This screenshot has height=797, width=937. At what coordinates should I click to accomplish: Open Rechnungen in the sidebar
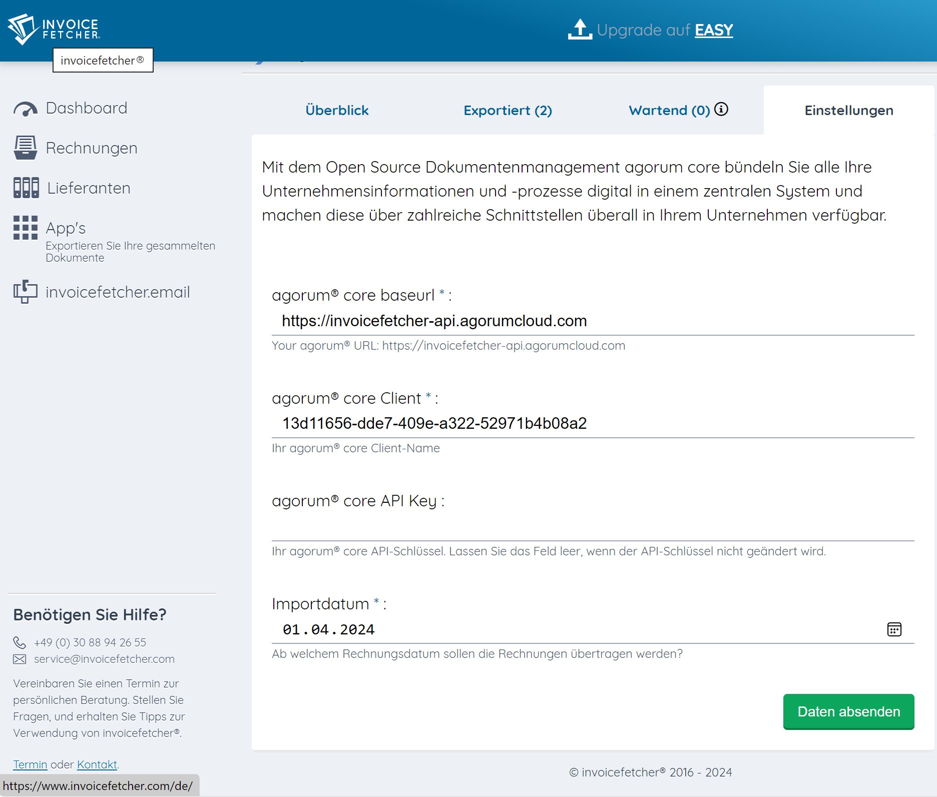[x=92, y=148]
